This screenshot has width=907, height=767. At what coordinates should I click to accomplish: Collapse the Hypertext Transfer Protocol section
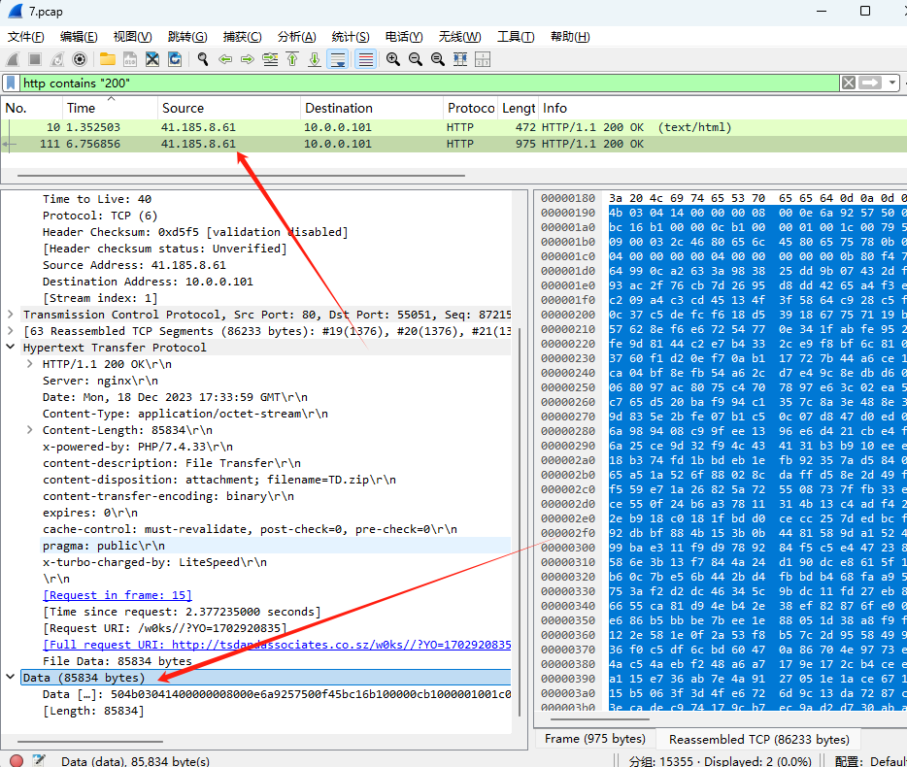coord(11,347)
